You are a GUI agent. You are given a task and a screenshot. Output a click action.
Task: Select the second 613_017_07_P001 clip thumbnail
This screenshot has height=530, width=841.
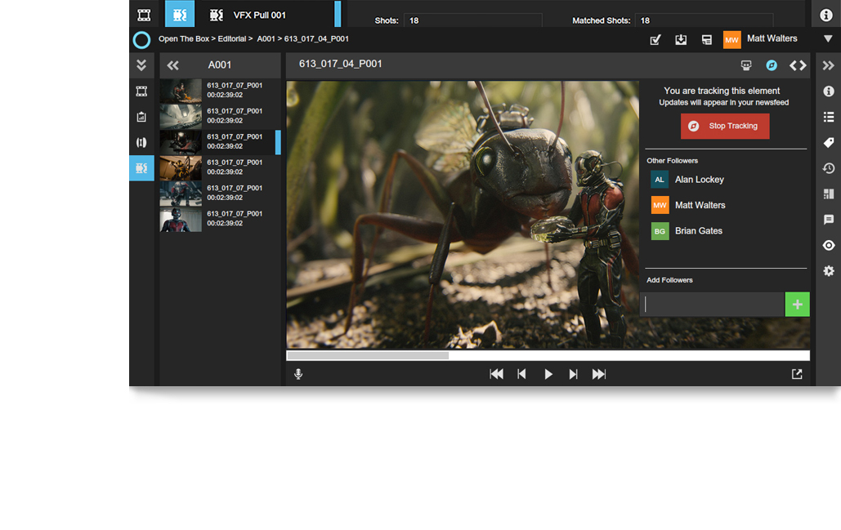(181, 116)
